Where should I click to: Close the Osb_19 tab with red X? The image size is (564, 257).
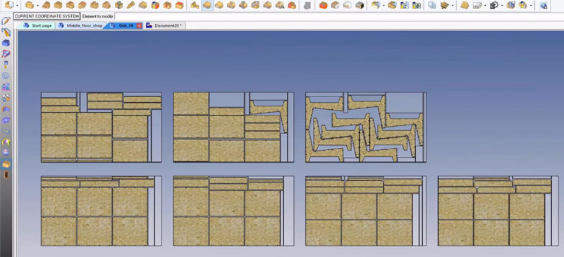click(x=139, y=25)
